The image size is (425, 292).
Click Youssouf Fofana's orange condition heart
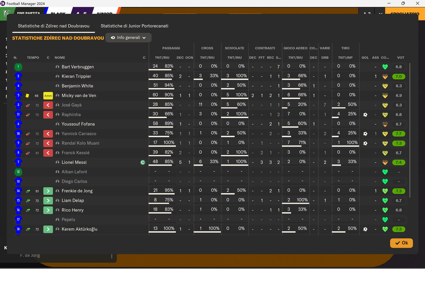coord(385,124)
